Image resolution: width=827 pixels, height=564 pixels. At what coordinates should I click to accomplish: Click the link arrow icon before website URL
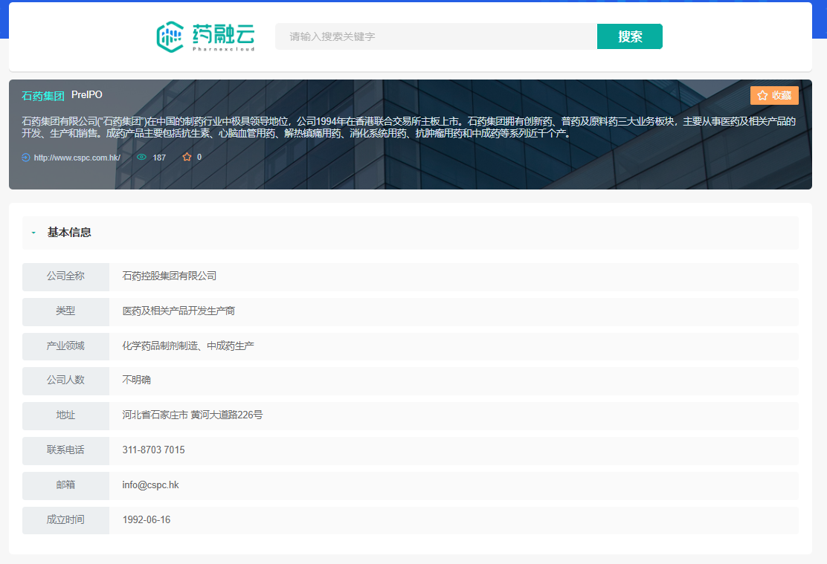click(26, 158)
